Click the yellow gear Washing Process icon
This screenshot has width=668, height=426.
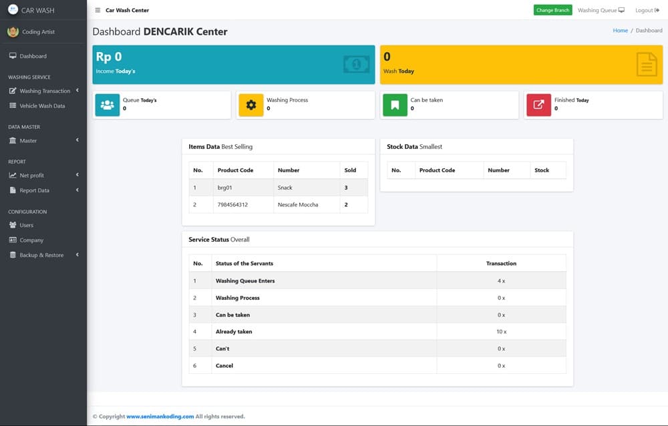tap(251, 105)
